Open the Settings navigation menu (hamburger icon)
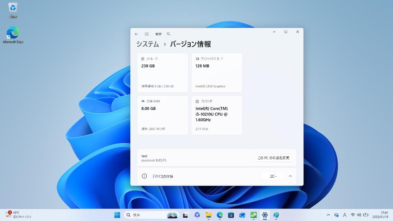 click(x=147, y=33)
